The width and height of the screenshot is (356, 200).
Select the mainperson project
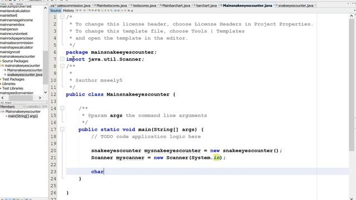(9, 29)
